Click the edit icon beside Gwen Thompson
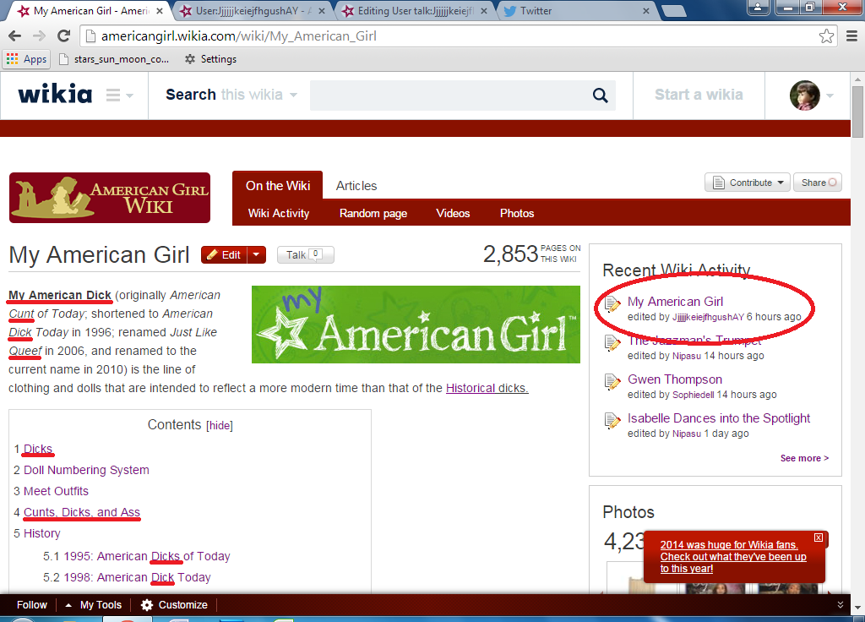Image resolution: width=865 pixels, height=622 pixels. click(x=612, y=381)
